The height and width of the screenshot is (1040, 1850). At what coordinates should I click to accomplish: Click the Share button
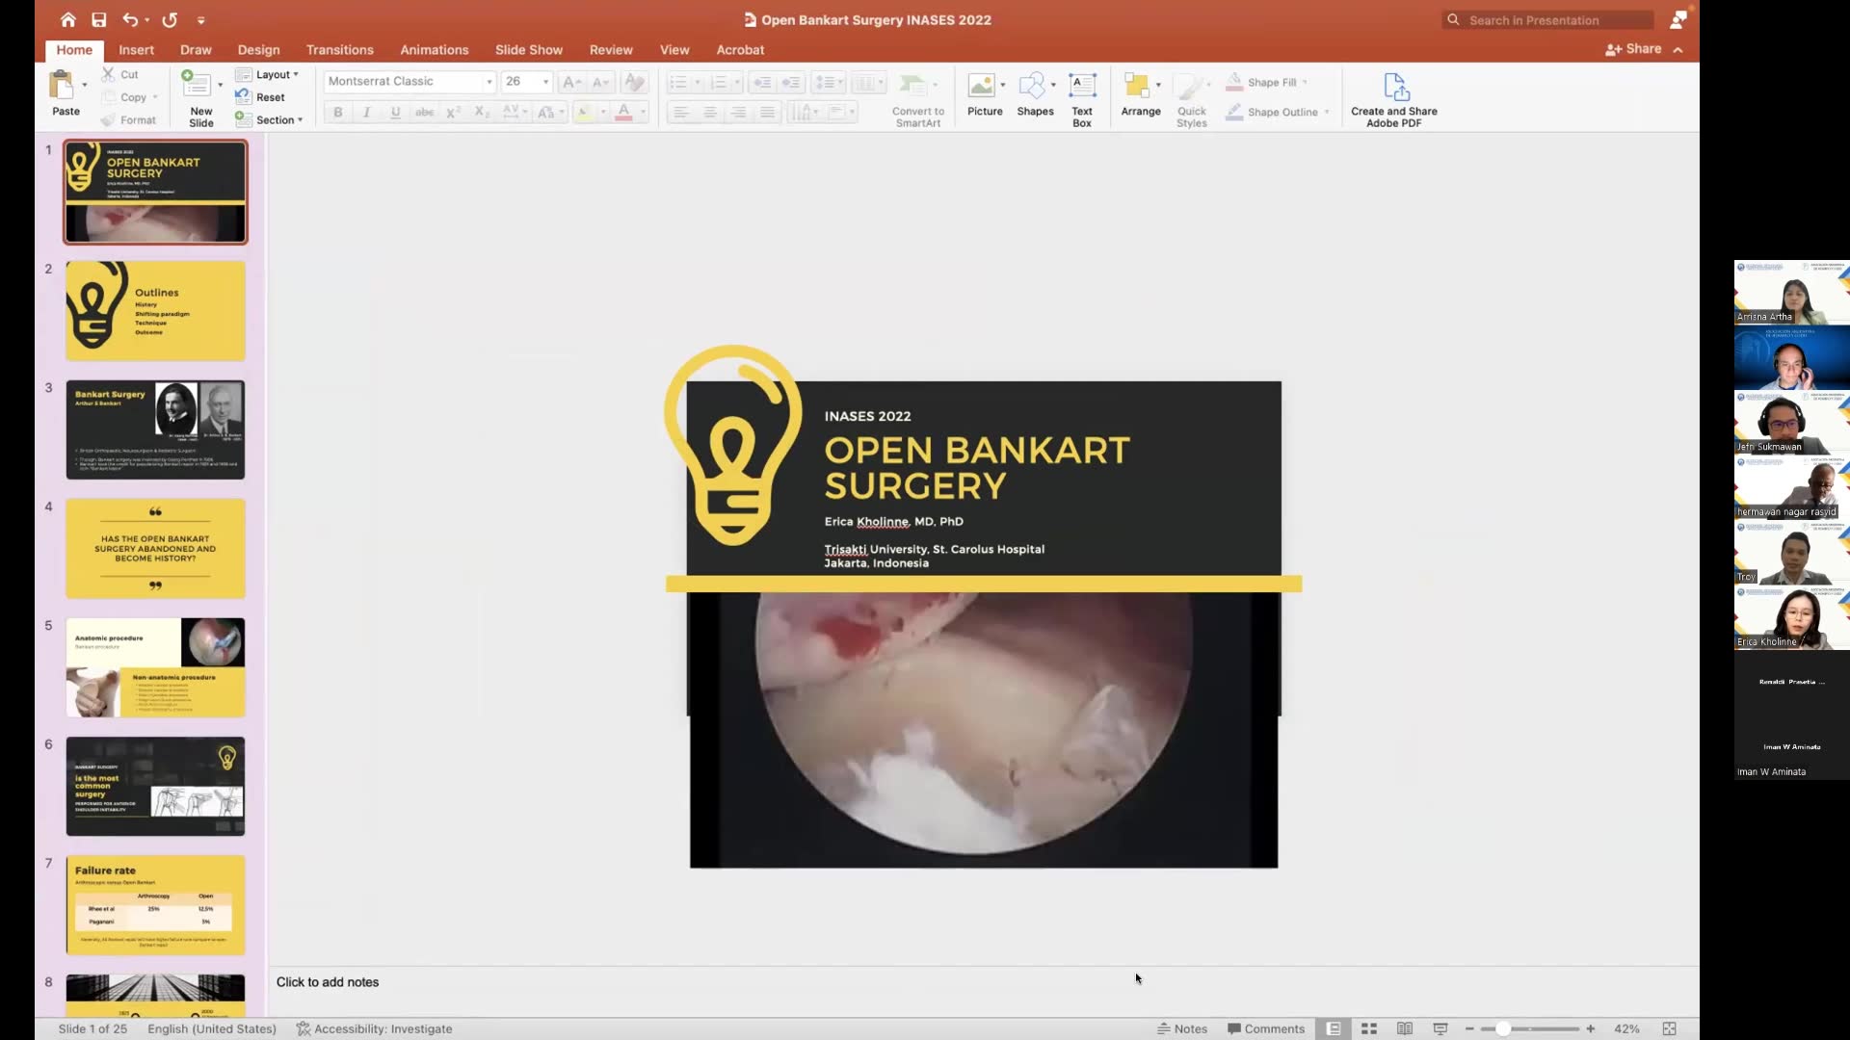(1634, 49)
